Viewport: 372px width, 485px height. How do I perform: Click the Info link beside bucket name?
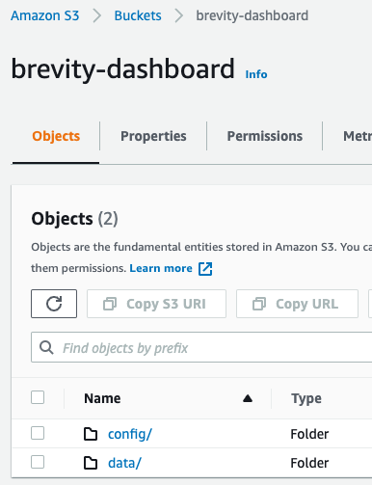tap(256, 74)
